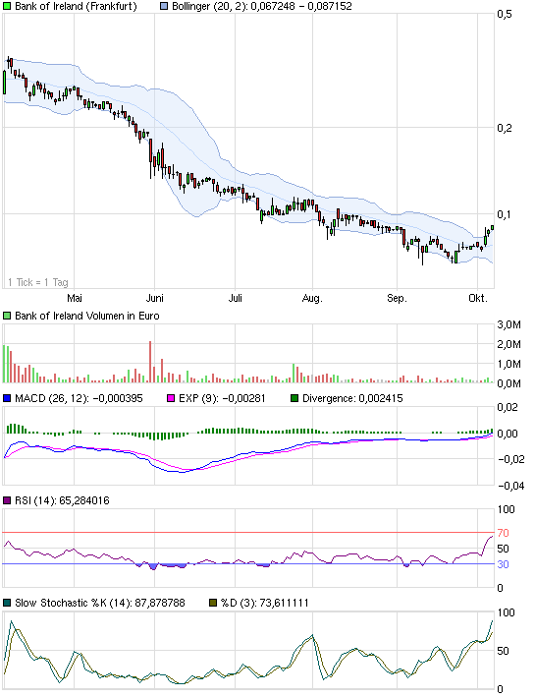This screenshot has width=535, height=698.
Task: Click the 'Juni' month axis label
Action: tap(155, 298)
